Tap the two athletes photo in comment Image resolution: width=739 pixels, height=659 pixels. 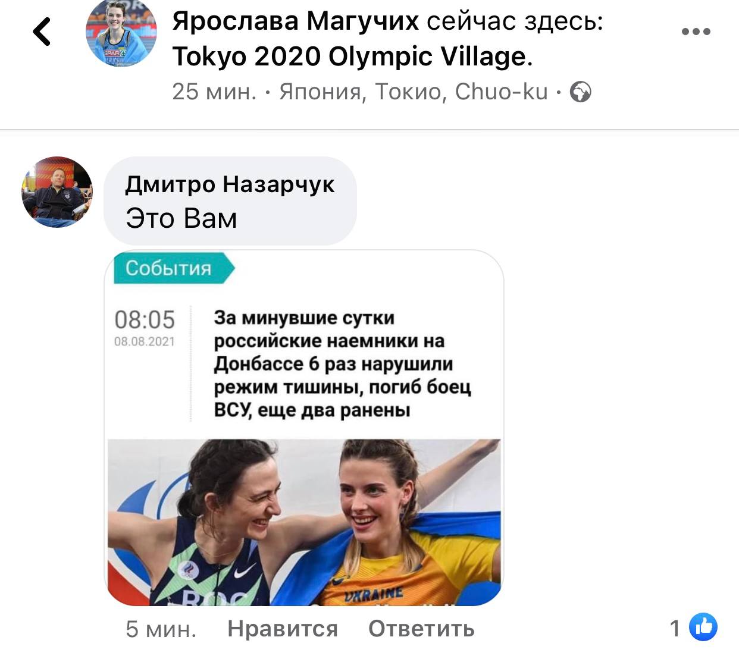pyautogui.click(x=304, y=522)
